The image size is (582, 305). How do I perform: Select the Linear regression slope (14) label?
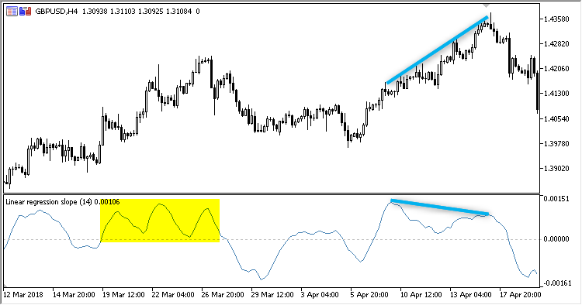coord(49,202)
